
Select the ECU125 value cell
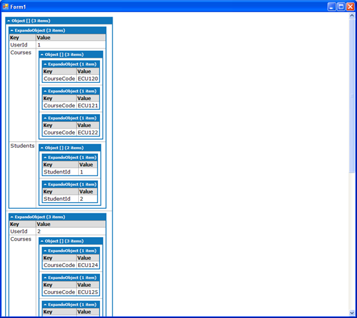pos(88,292)
